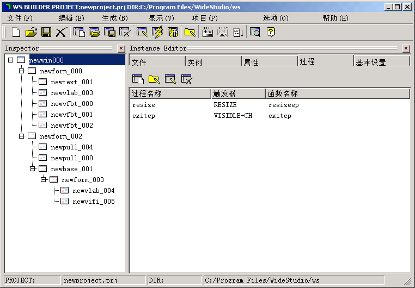Select newtext_001 in the tree
The height and width of the screenshot is (288, 415).
(x=72, y=82)
